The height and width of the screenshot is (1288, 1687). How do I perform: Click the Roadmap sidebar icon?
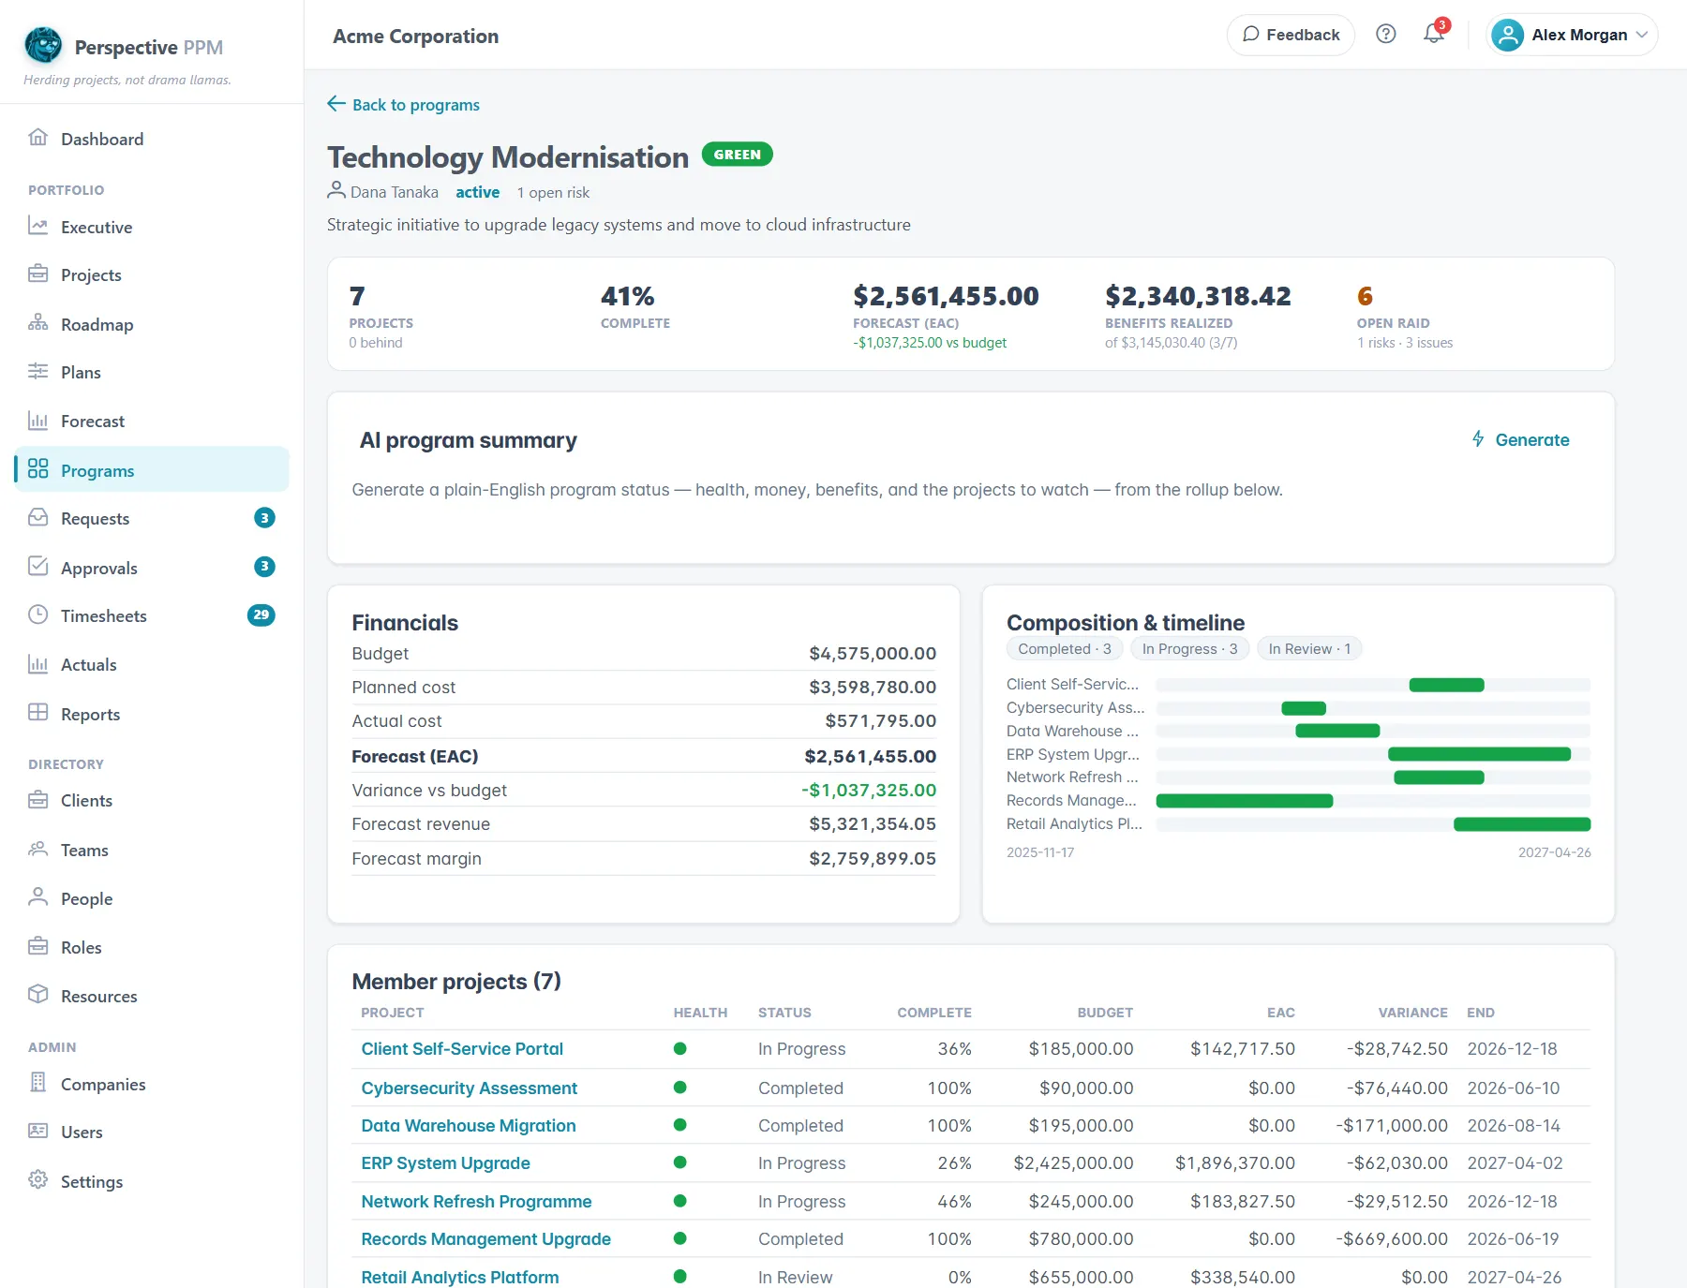tap(37, 323)
